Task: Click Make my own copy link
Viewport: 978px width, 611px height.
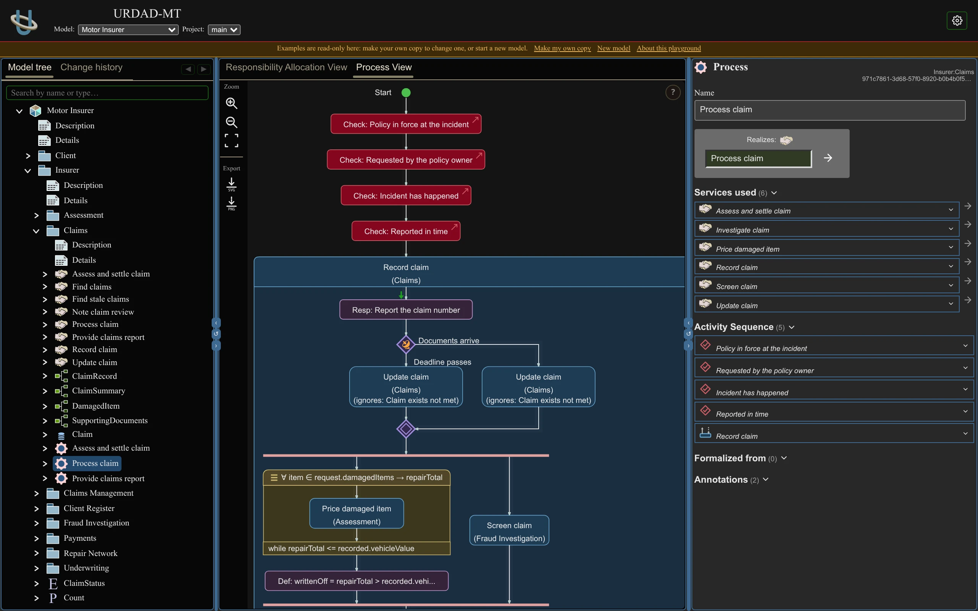Action: (562, 48)
